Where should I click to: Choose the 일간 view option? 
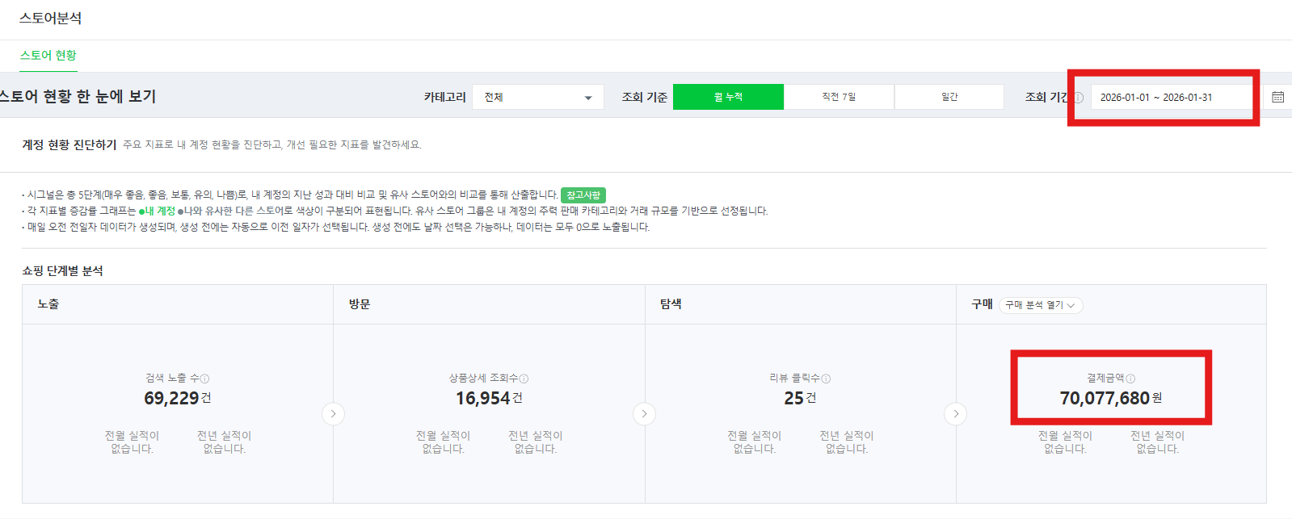click(949, 97)
